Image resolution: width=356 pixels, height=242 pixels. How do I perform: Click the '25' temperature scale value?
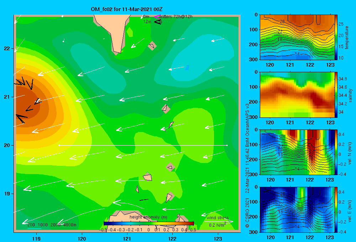point(341,24)
